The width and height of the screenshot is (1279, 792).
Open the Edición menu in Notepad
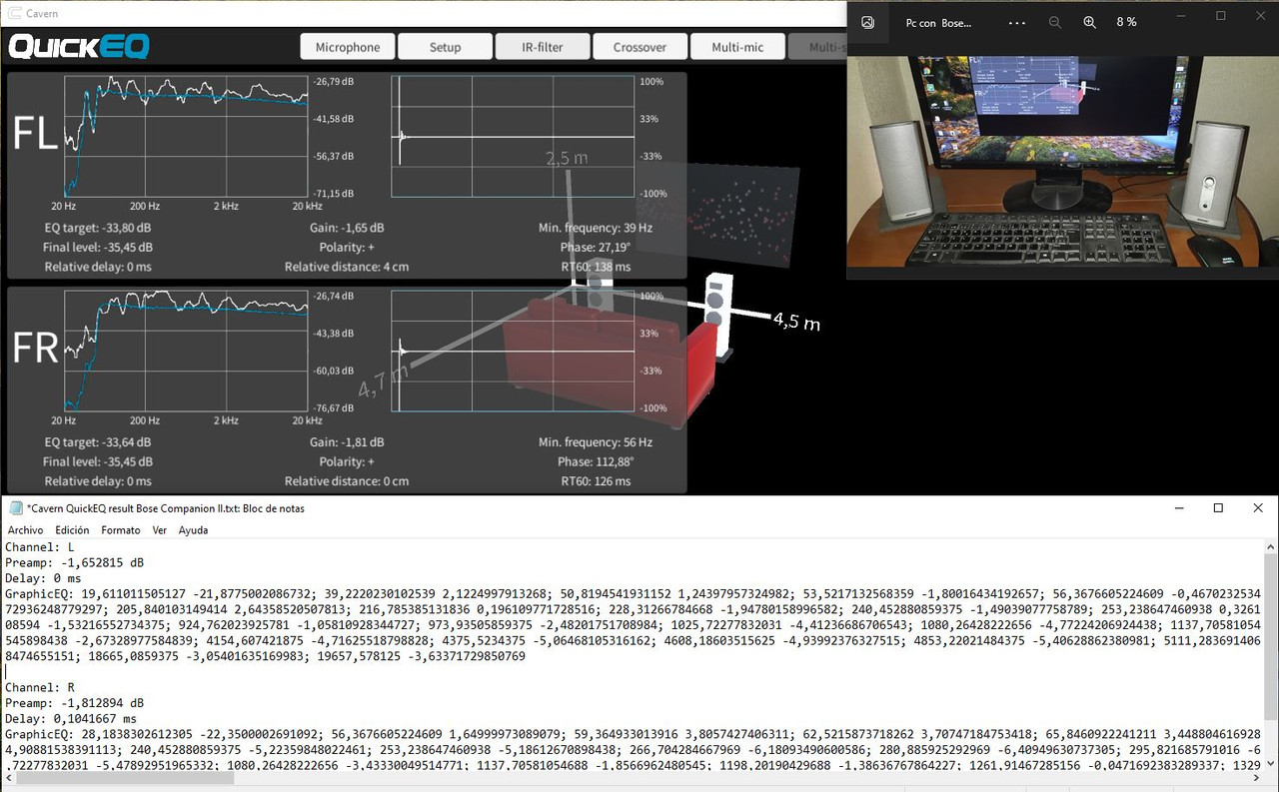pyautogui.click(x=72, y=530)
